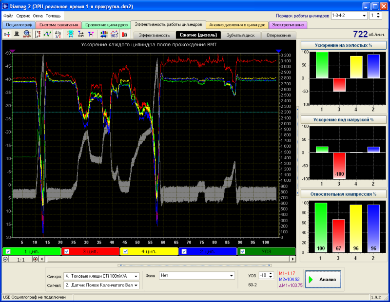Viewport: 390px width, 302px height.
Task: Uncheck the 4 цил. checkbox
Action: pos(125,251)
